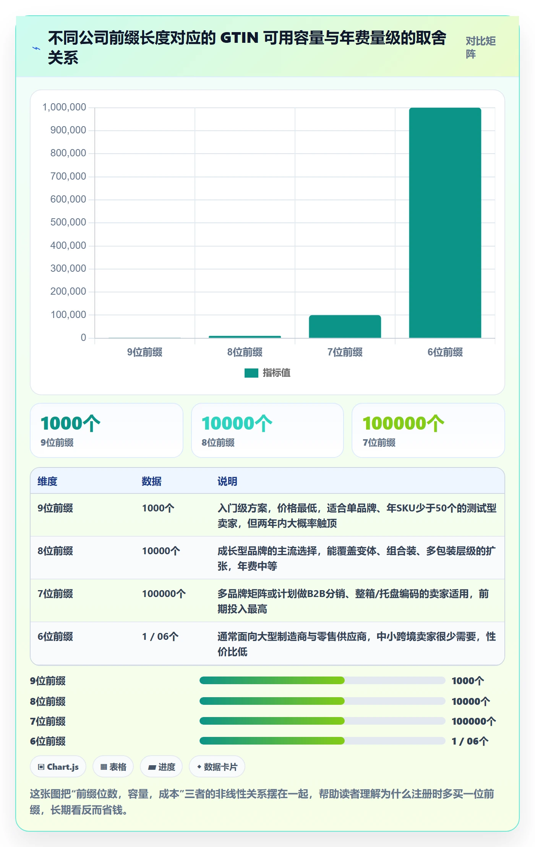The width and height of the screenshot is (535, 847).
Task: Click the 9位前缀 x-axis label
Action: (x=145, y=352)
